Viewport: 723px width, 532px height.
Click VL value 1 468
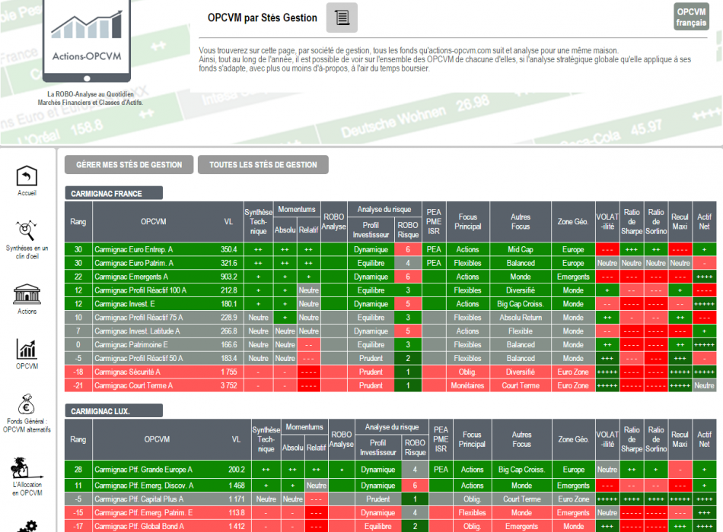[236, 486]
